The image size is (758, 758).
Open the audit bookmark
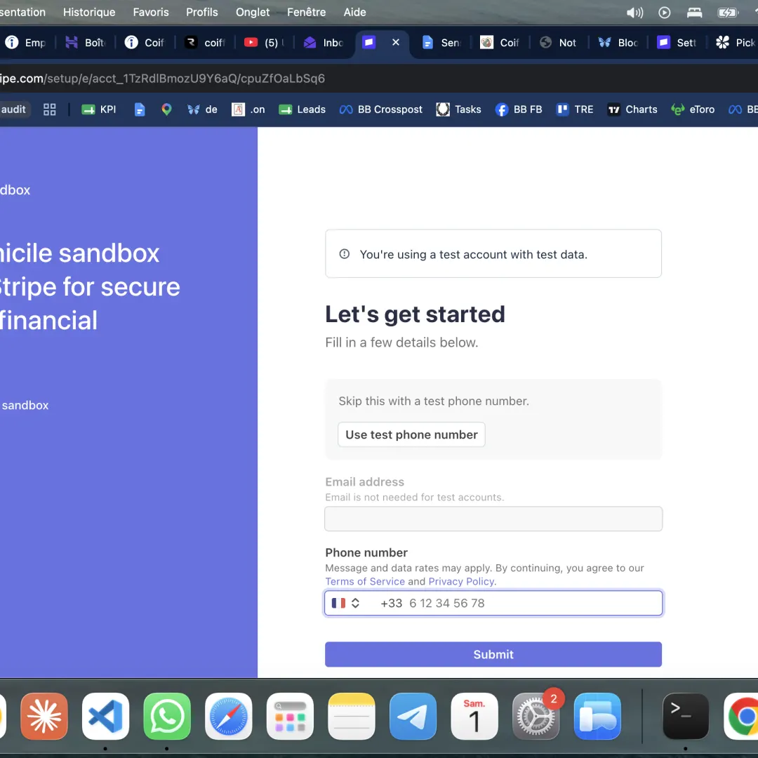(13, 109)
